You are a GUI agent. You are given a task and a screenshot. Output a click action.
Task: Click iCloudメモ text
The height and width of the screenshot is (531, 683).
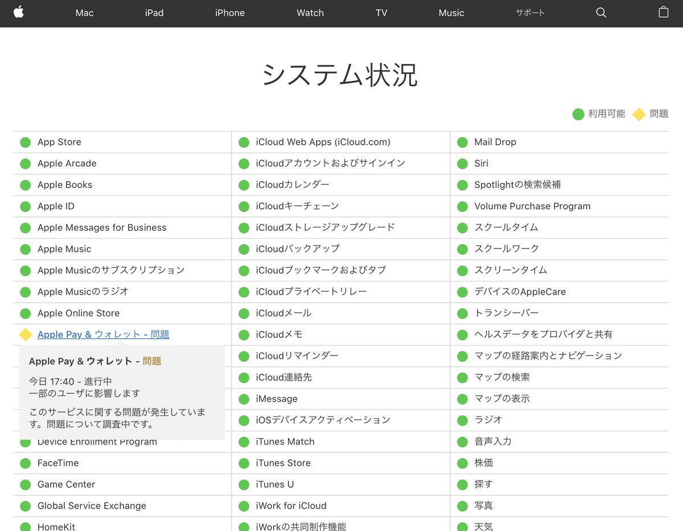[x=279, y=334]
